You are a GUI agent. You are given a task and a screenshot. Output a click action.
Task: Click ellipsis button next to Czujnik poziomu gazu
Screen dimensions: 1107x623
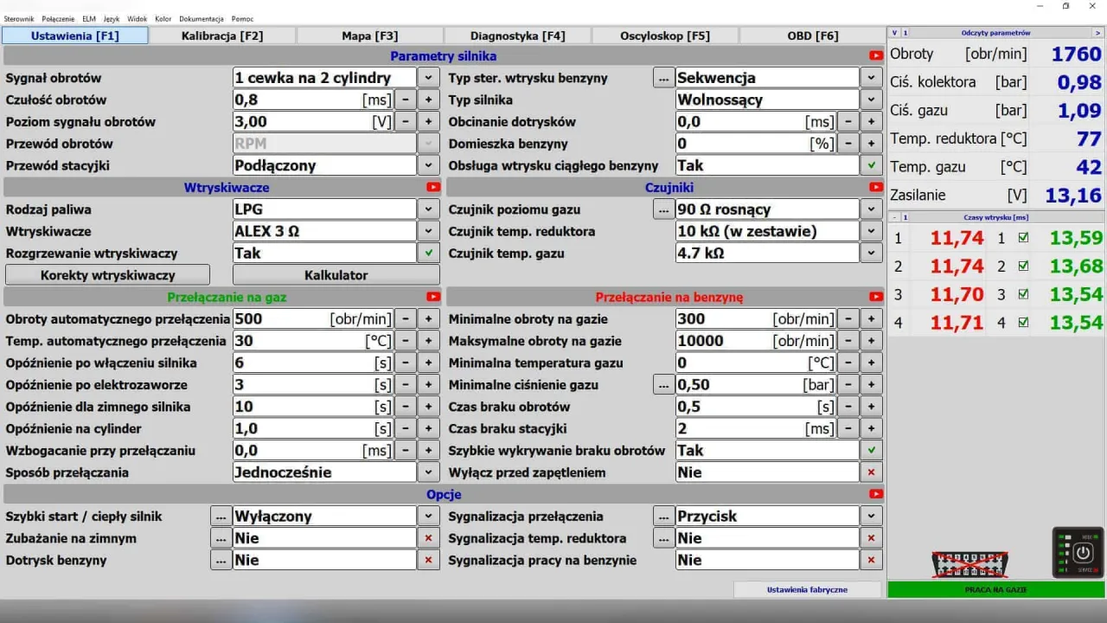pos(663,209)
